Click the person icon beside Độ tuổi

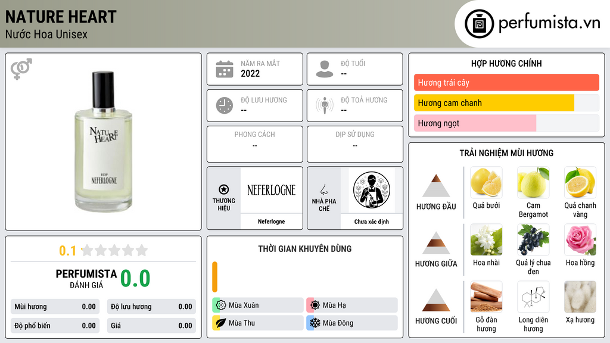(x=325, y=69)
